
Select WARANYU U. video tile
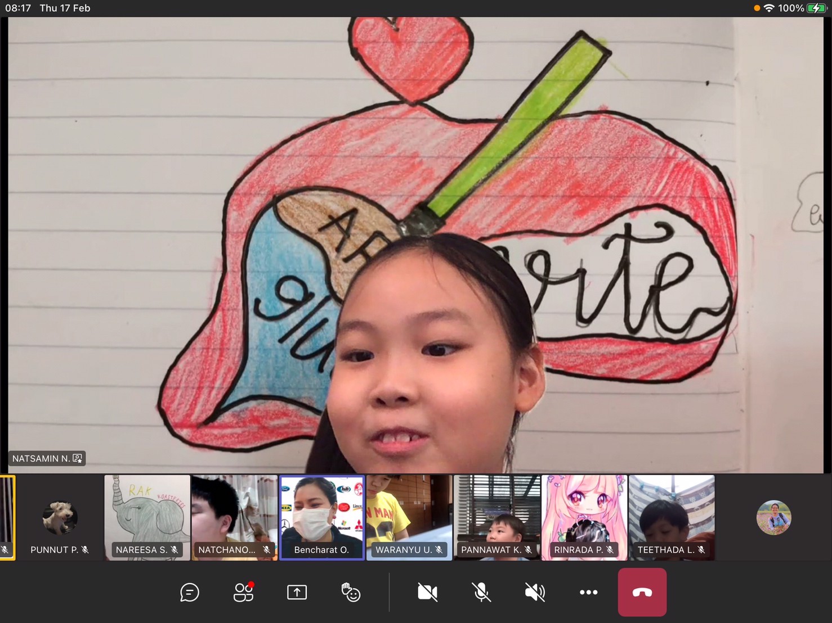[x=409, y=518]
